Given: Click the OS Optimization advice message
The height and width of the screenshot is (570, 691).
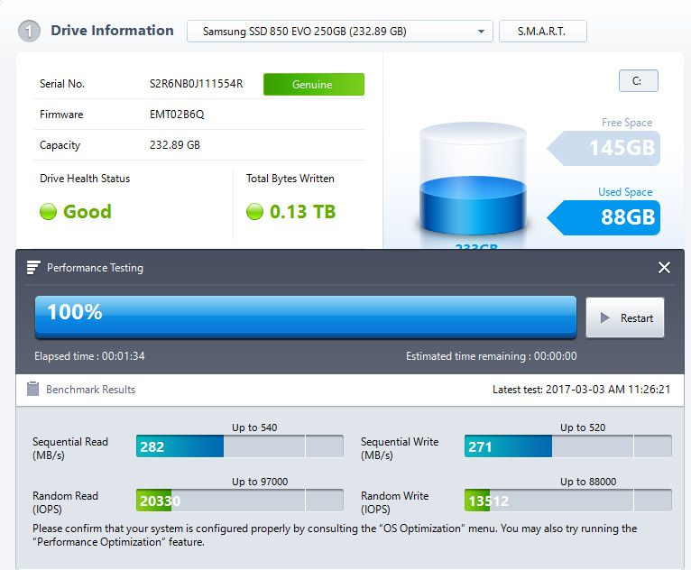Looking at the screenshot, I should [335, 535].
